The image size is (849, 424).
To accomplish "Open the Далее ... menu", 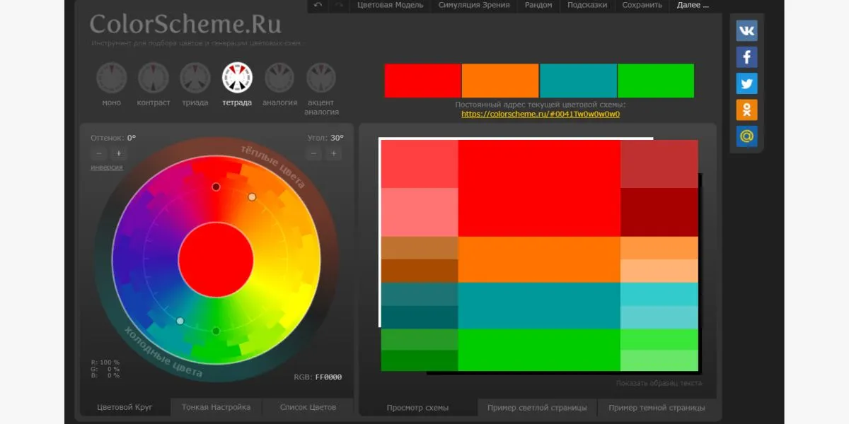I will [x=693, y=5].
